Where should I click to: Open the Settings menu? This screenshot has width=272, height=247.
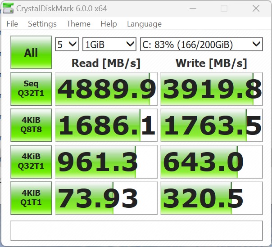pos(42,24)
